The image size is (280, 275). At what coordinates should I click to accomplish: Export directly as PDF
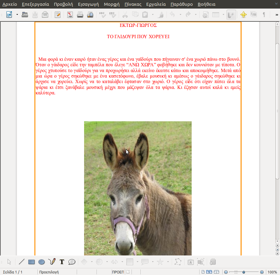[x=70, y=14]
